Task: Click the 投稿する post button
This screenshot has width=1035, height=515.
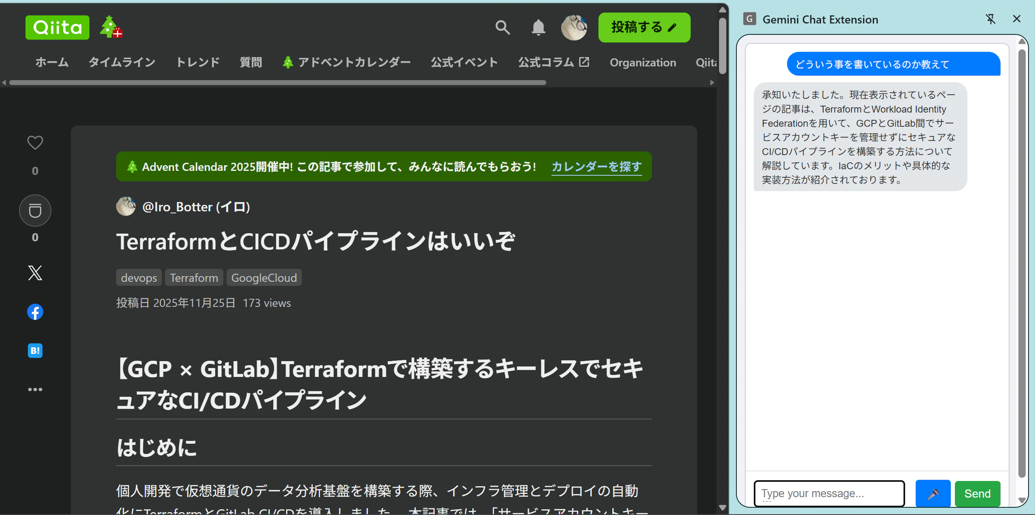Action: coord(644,28)
